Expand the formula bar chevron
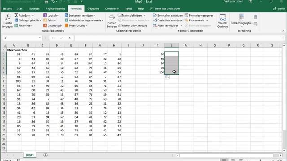This screenshot has width=287, height=161. point(283,38)
